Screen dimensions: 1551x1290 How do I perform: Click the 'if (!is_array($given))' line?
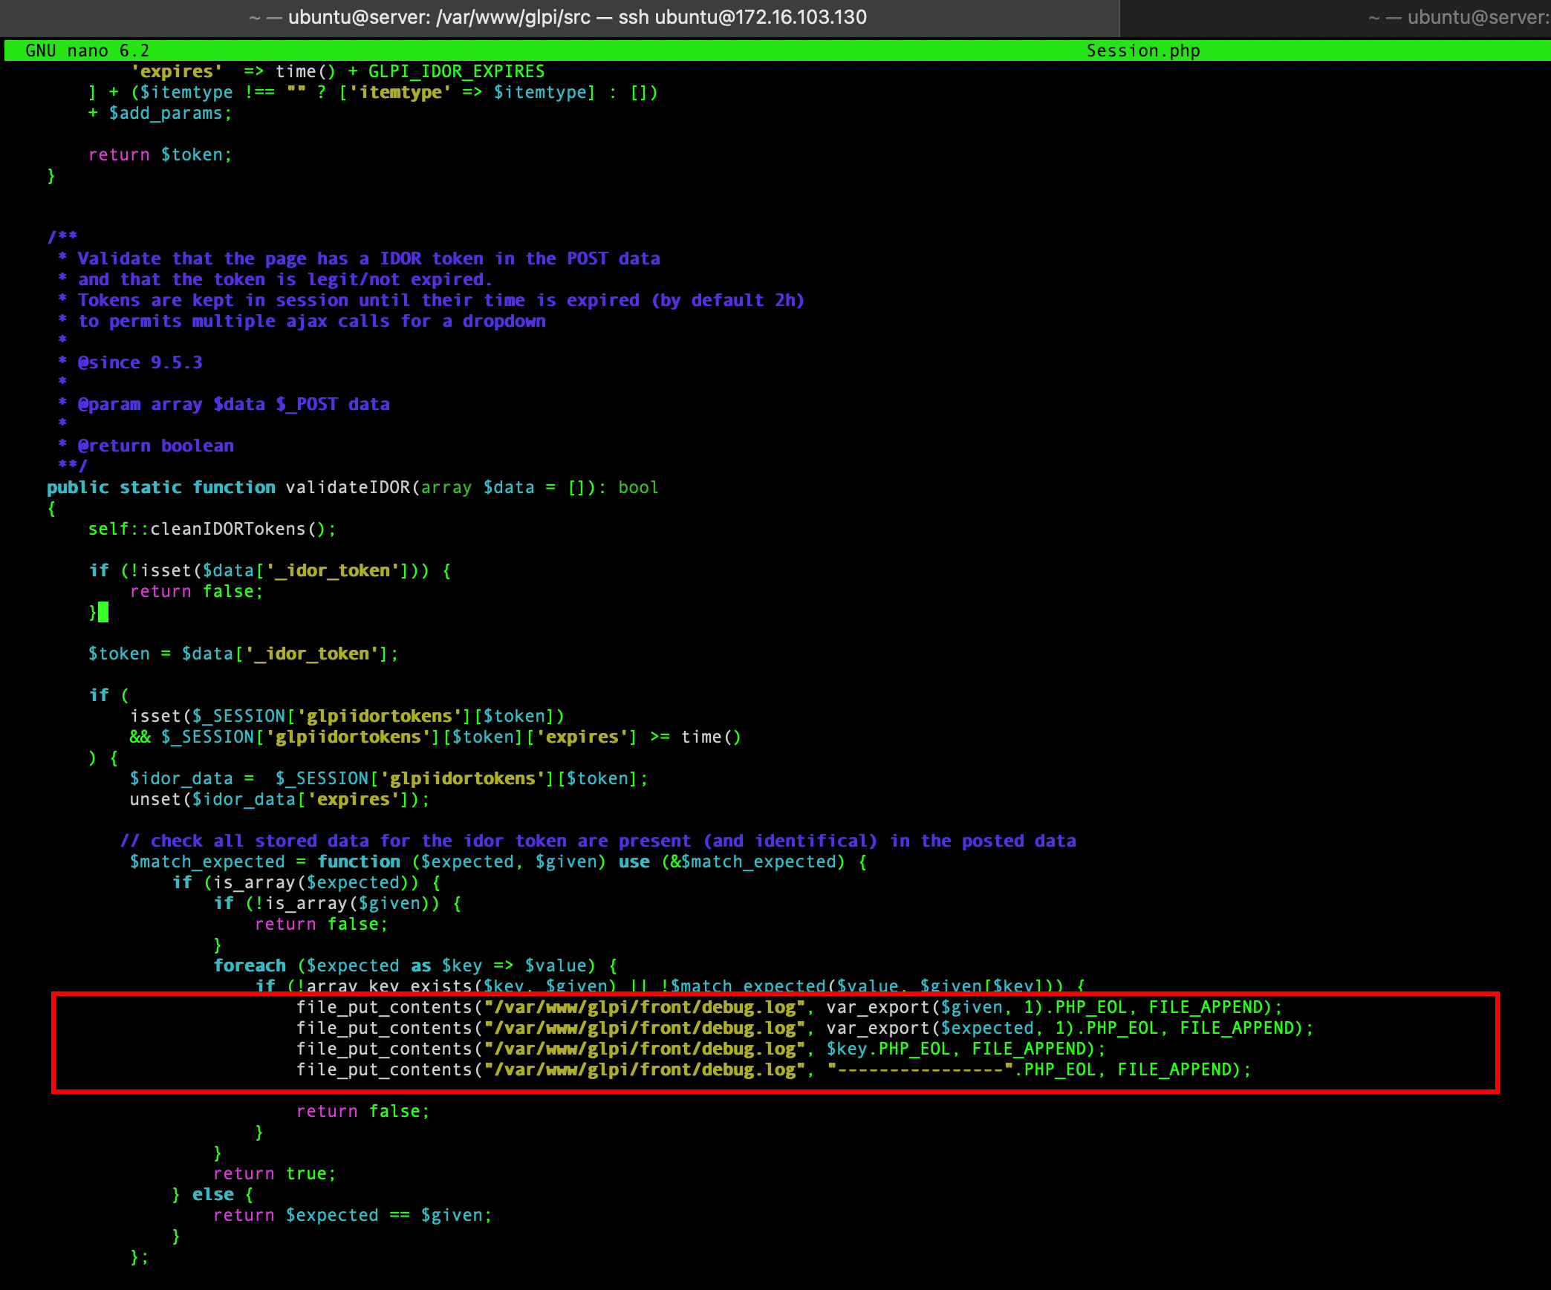point(337,903)
